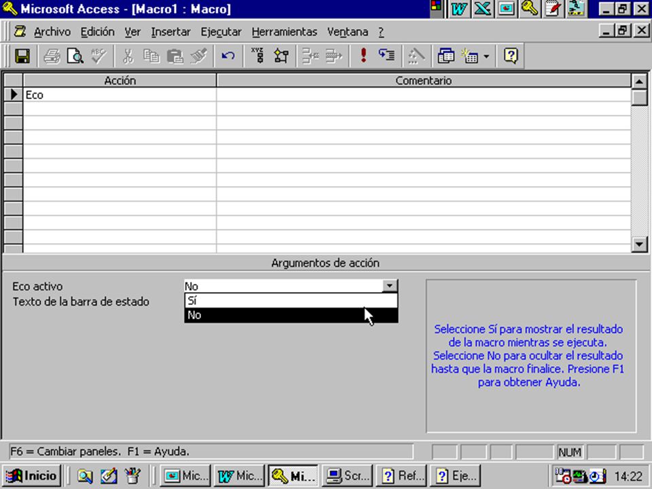The width and height of the screenshot is (652, 489).
Task: Toggle the Eco activo combo box arrow
Action: pos(389,286)
